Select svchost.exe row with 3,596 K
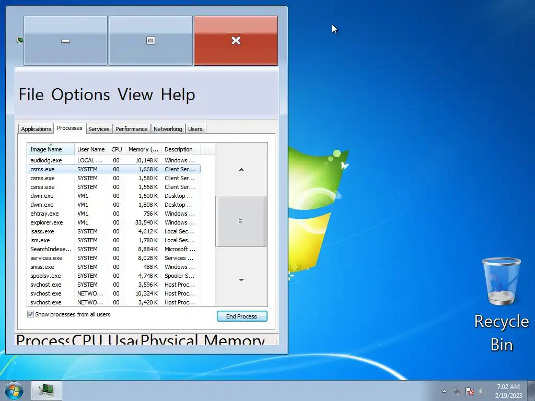 [114, 285]
